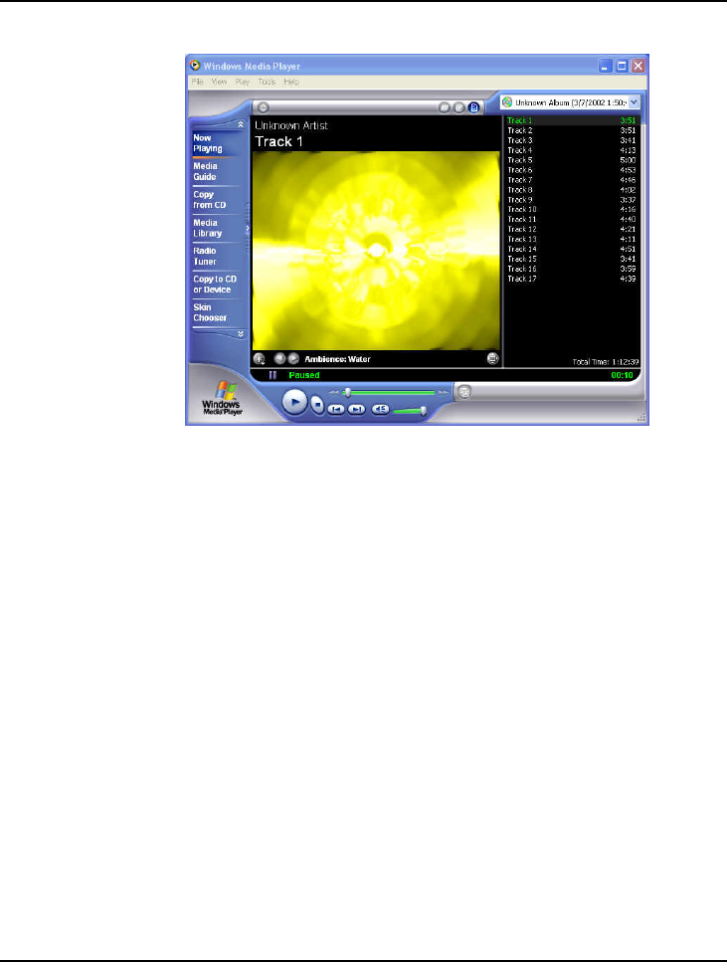Select Track 7 in playlist
The height and width of the screenshot is (962, 727).
(x=571, y=180)
